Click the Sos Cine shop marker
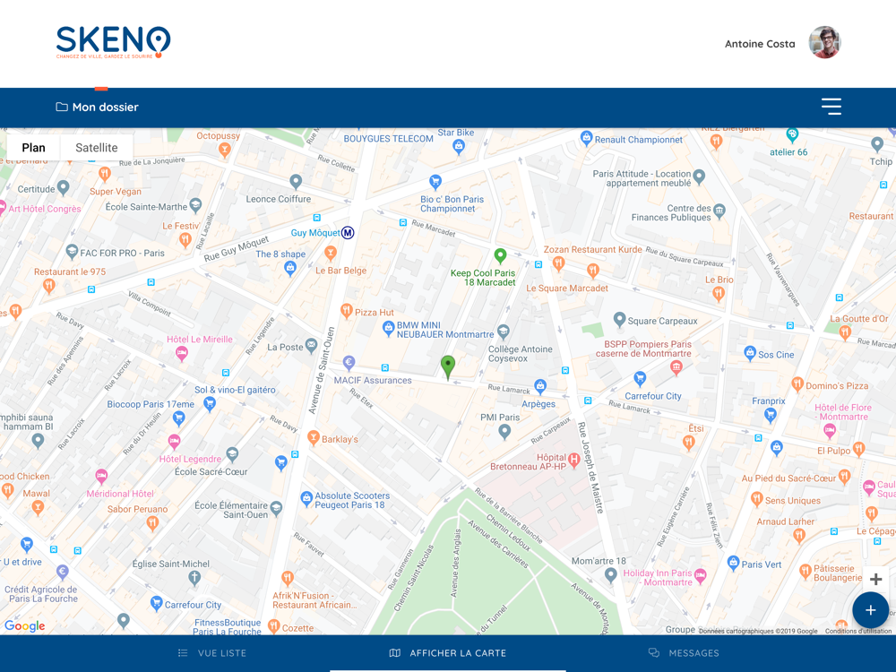The height and width of the screenshot is (672, 896). (750, 353)
